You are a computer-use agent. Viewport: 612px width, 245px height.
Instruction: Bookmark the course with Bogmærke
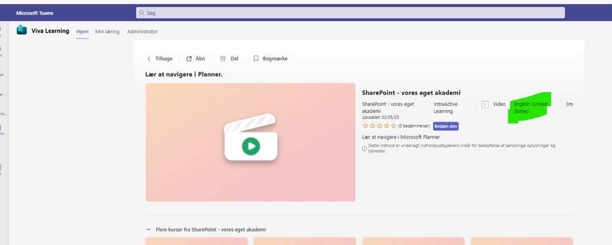pos(271,59)
